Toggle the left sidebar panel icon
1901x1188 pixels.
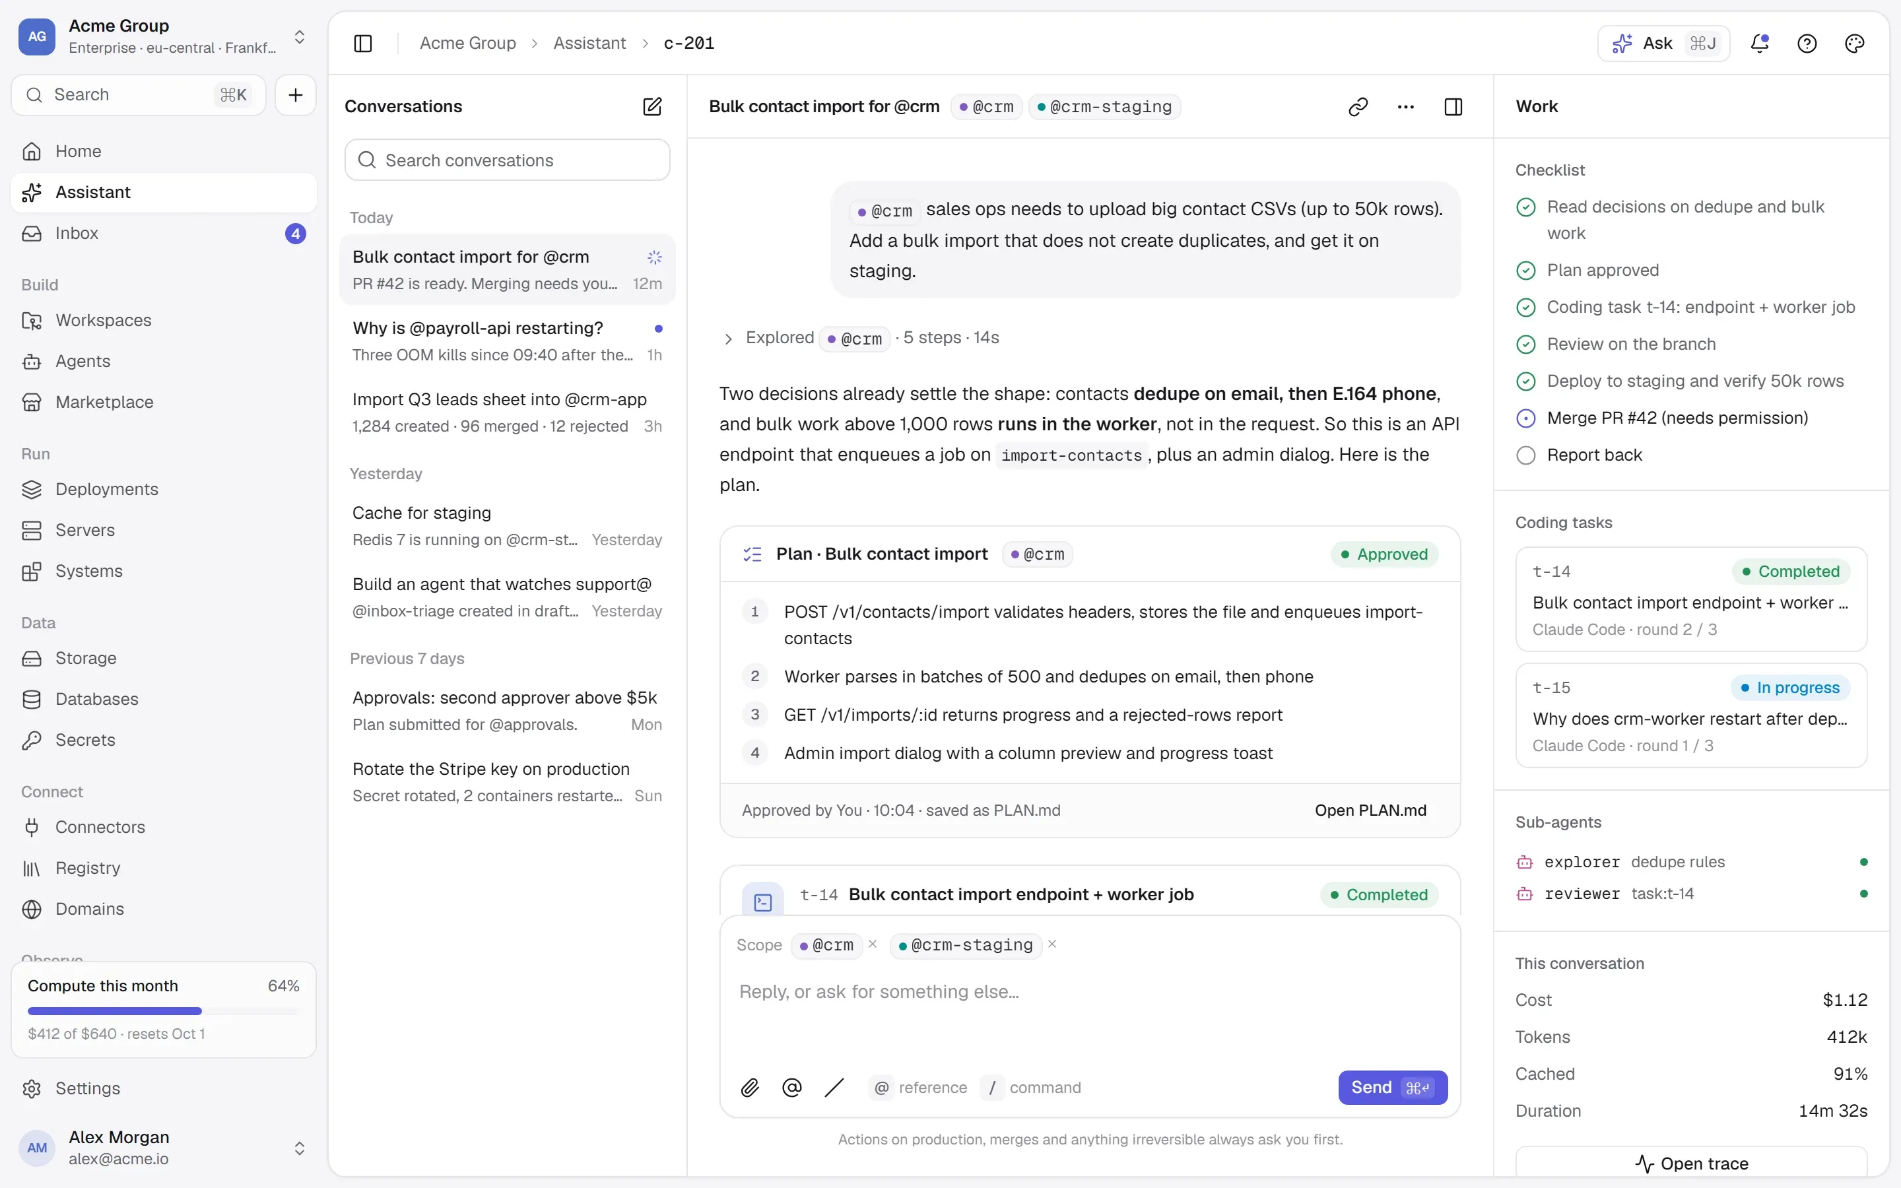pyautogui.click(x=363, y=43)
